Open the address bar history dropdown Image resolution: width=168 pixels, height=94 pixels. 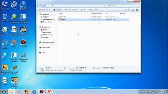tap(105, 6)
